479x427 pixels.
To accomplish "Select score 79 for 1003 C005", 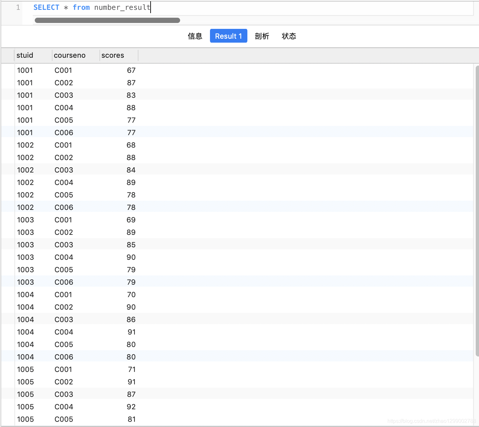I will point(131,270).
